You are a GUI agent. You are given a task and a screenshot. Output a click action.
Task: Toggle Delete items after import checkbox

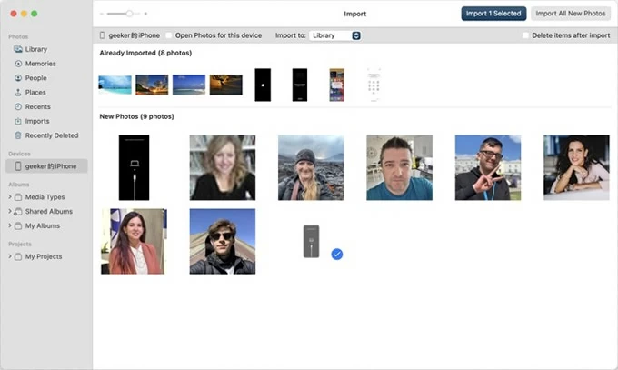(525, 35)
